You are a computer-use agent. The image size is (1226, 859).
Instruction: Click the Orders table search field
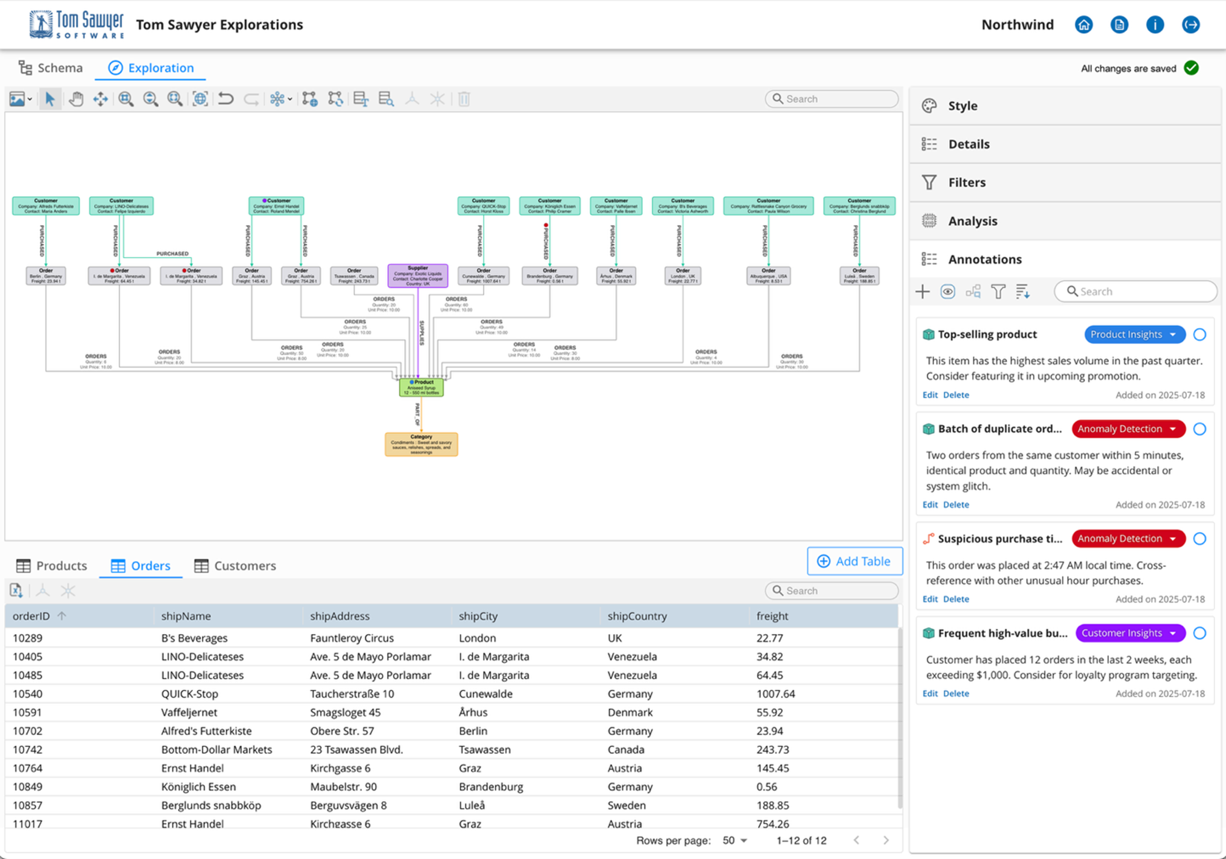click(x=832, y=591)
